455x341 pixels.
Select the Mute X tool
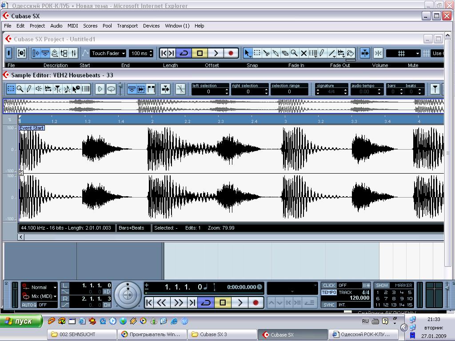click(x=303, y=53)
